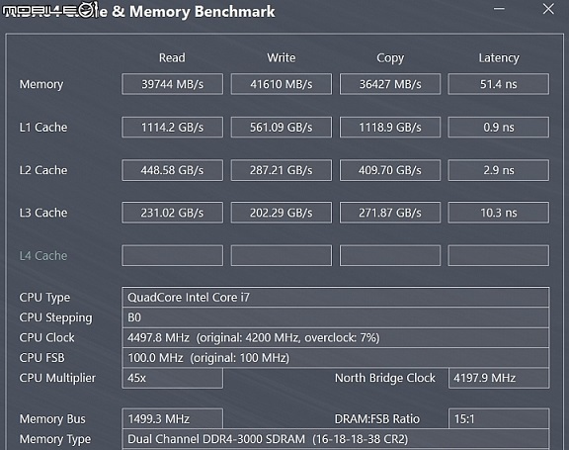Minimize the Cache & Memory Benchmark window
Screen dimensions: 569x450
point(499,9)
